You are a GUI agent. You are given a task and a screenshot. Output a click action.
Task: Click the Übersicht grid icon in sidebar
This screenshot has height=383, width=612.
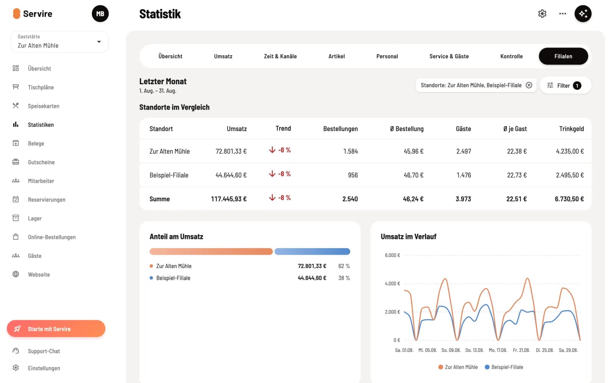[16, 68]
